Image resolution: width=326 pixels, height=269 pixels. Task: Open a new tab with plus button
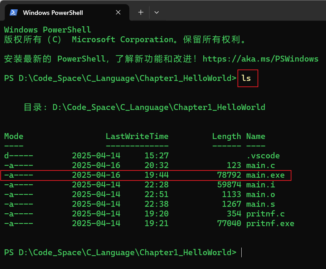coord(141,12)
